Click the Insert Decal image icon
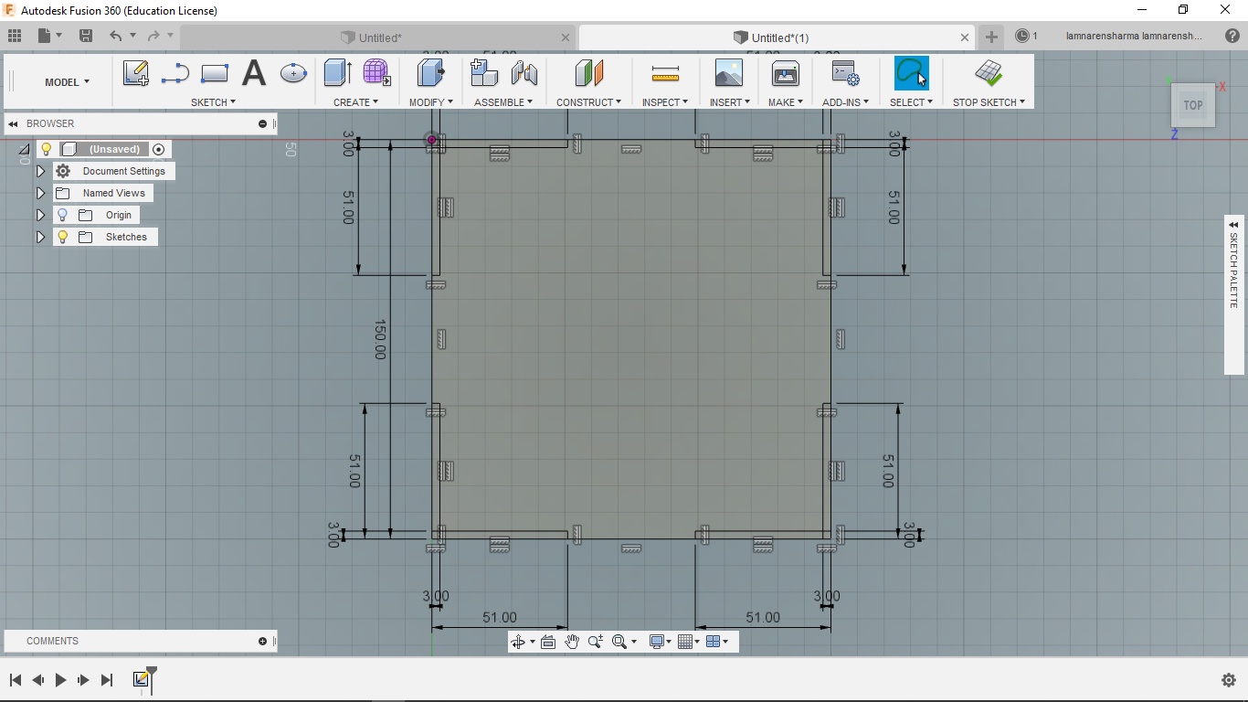Viewport: 1248px width, 702px height. tap(729, 73)
